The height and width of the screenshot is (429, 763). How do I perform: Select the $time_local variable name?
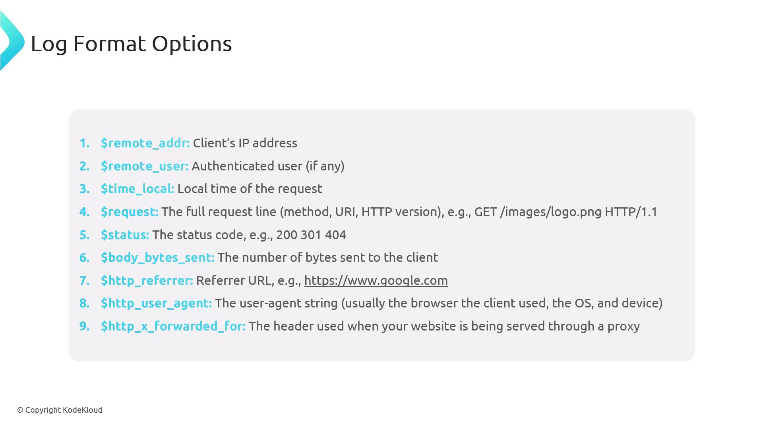[137, 189]
